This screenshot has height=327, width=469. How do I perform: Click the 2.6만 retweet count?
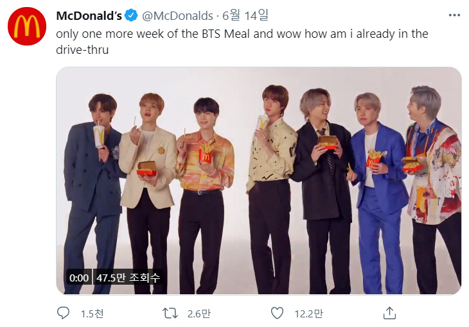tap(198, 314)
